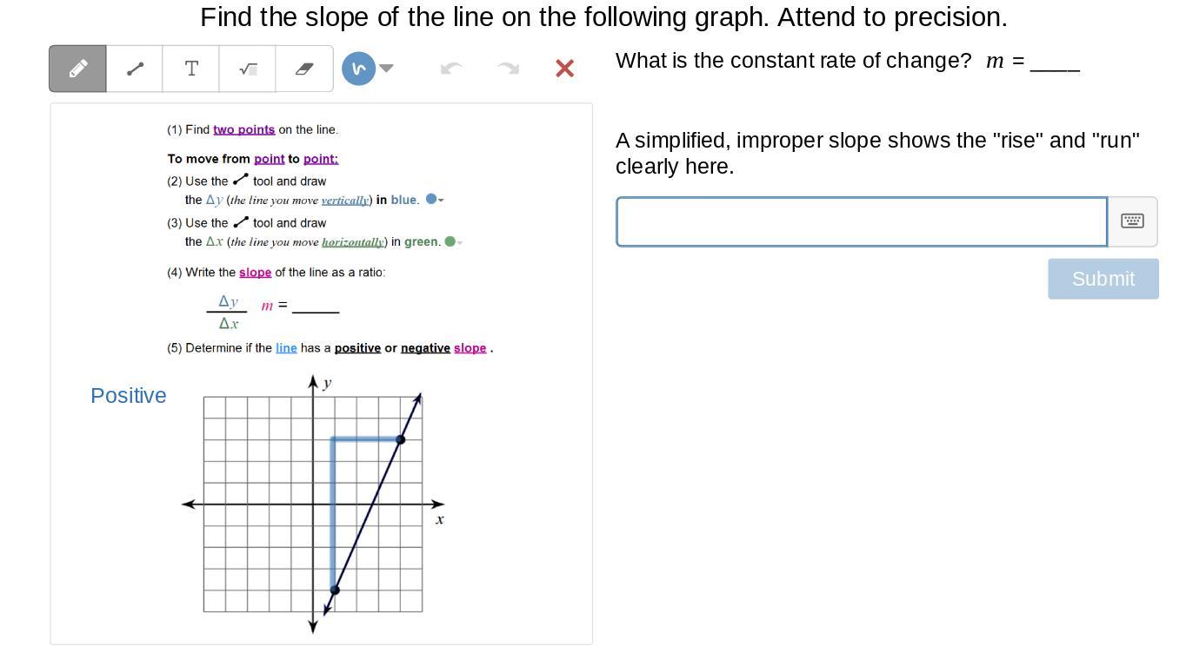
Task: Click the lower black point on graph line
Action: [335, 590]
